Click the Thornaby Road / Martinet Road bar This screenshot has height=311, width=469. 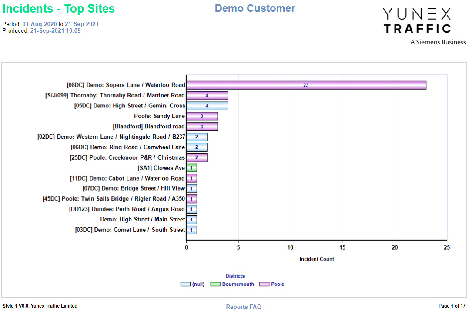207,95
